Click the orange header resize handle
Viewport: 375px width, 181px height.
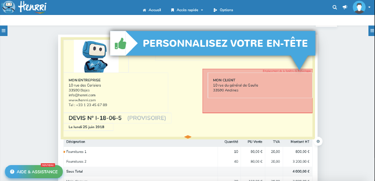coord(188,137)
